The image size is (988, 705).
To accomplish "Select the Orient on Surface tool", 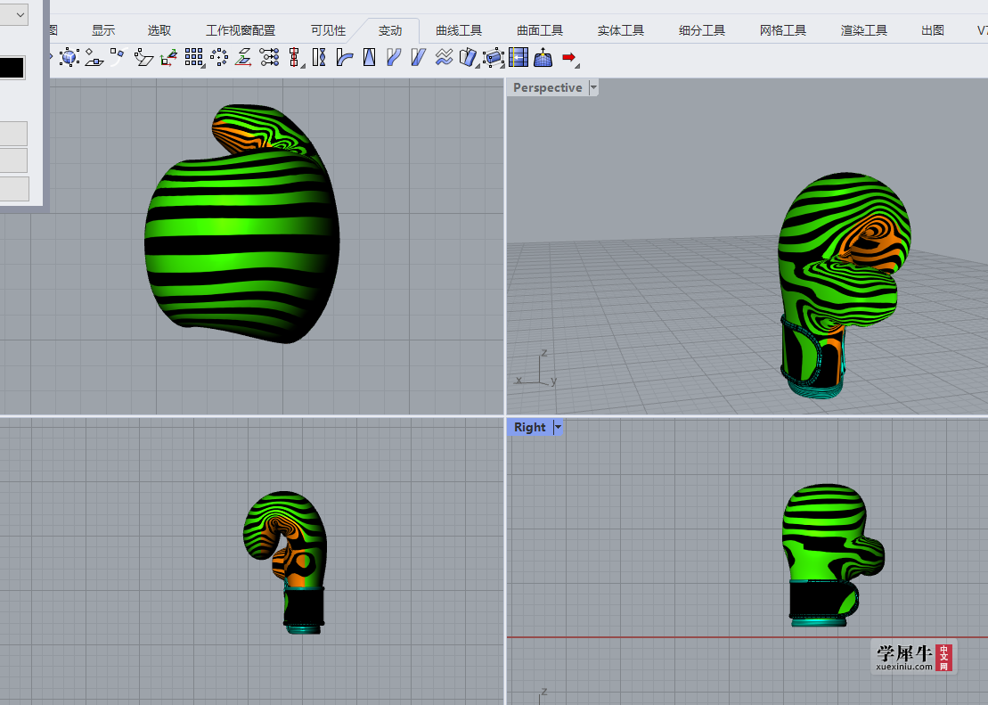I will coord(143,58).
